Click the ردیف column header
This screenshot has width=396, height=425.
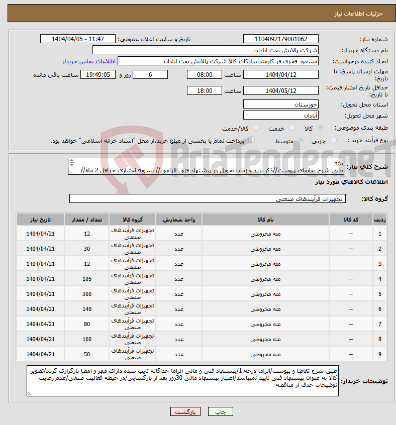point(380,220)
